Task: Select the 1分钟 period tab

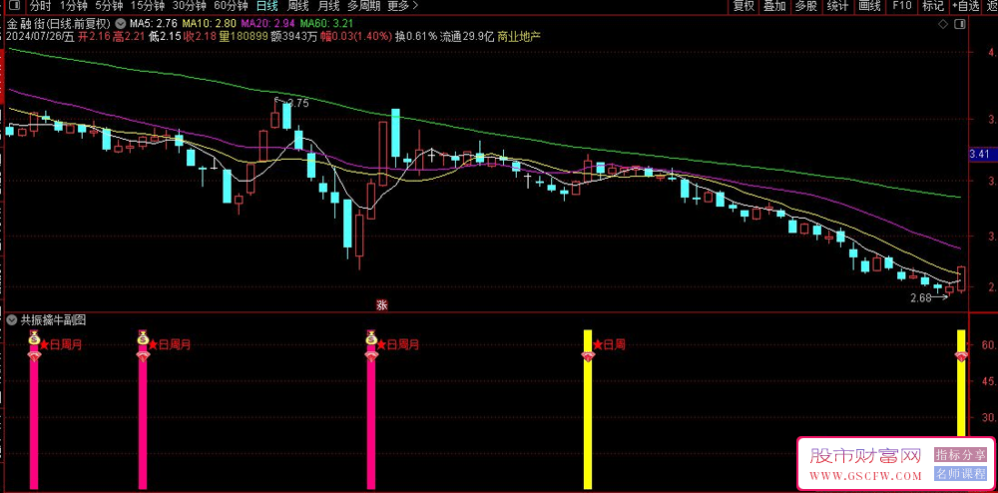Action: (x=74, y=6)
